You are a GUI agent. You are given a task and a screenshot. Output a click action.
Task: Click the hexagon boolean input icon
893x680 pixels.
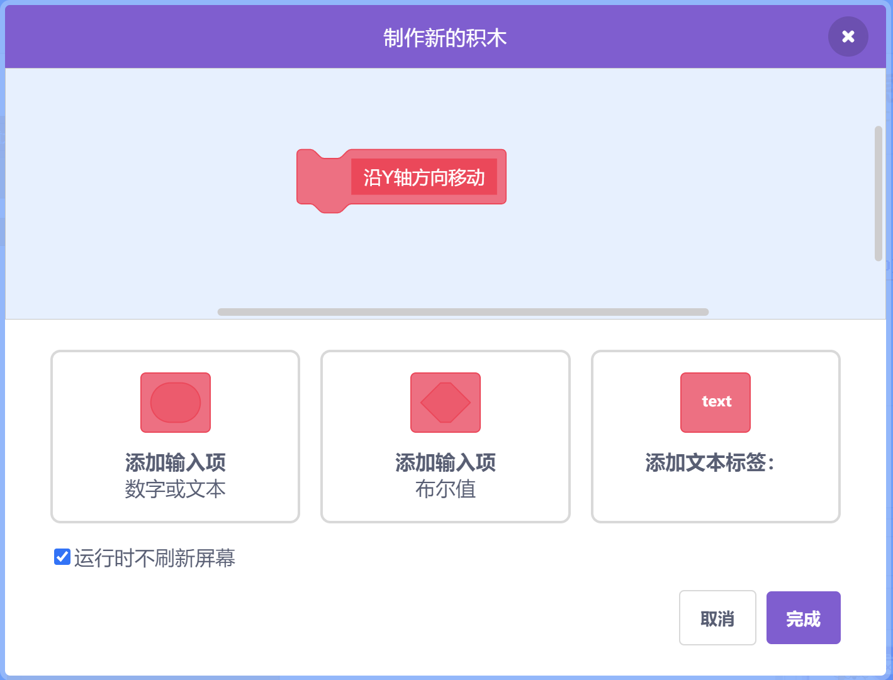(x=446, y=403)
